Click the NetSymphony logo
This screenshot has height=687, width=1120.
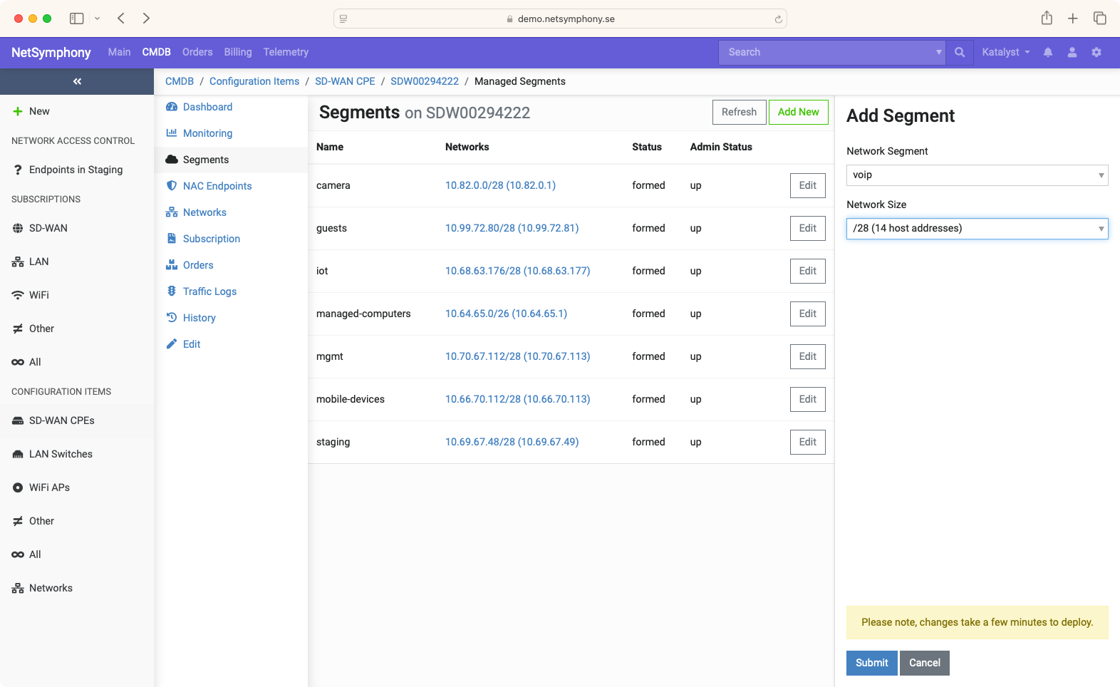(x=51, y=52)
